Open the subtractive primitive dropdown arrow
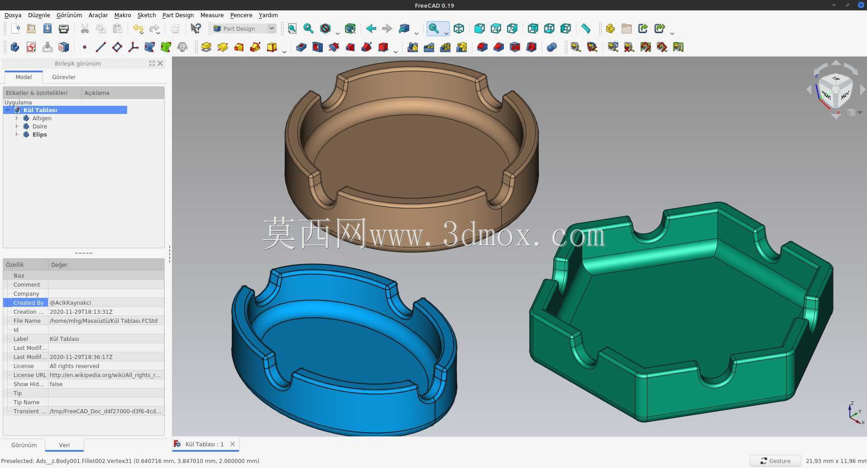This screenshot has height=468, width=867. [x=395, y=51]
